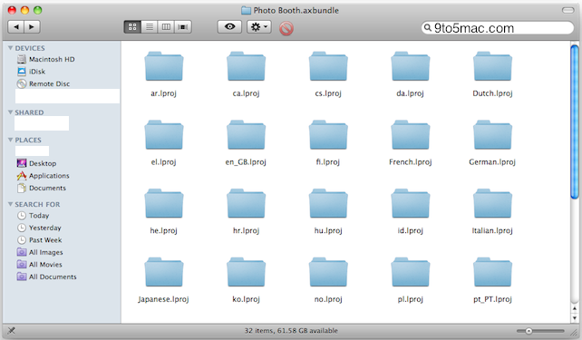Click in the search field
Screen dimensions: 582x340
[498, 28]
